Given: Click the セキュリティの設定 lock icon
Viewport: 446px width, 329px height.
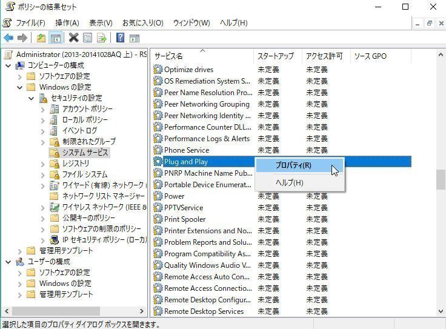Looking at the screenshot, I should (43, 98).
